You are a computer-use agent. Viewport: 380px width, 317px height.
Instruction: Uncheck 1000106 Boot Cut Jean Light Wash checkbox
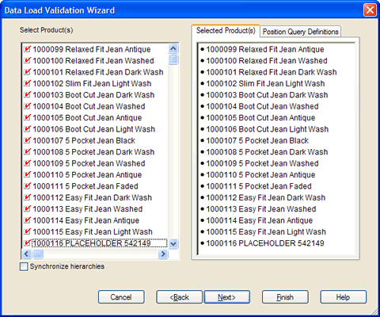tap(27, 129)
